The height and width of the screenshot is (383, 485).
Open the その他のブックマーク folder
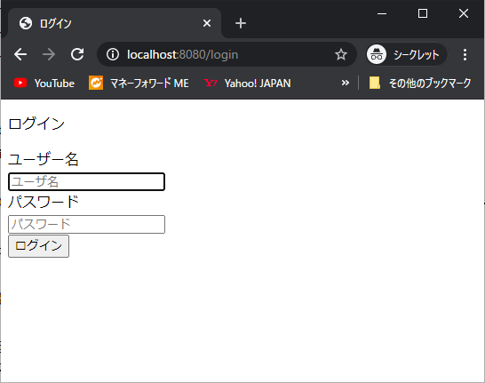click(420, 83)
